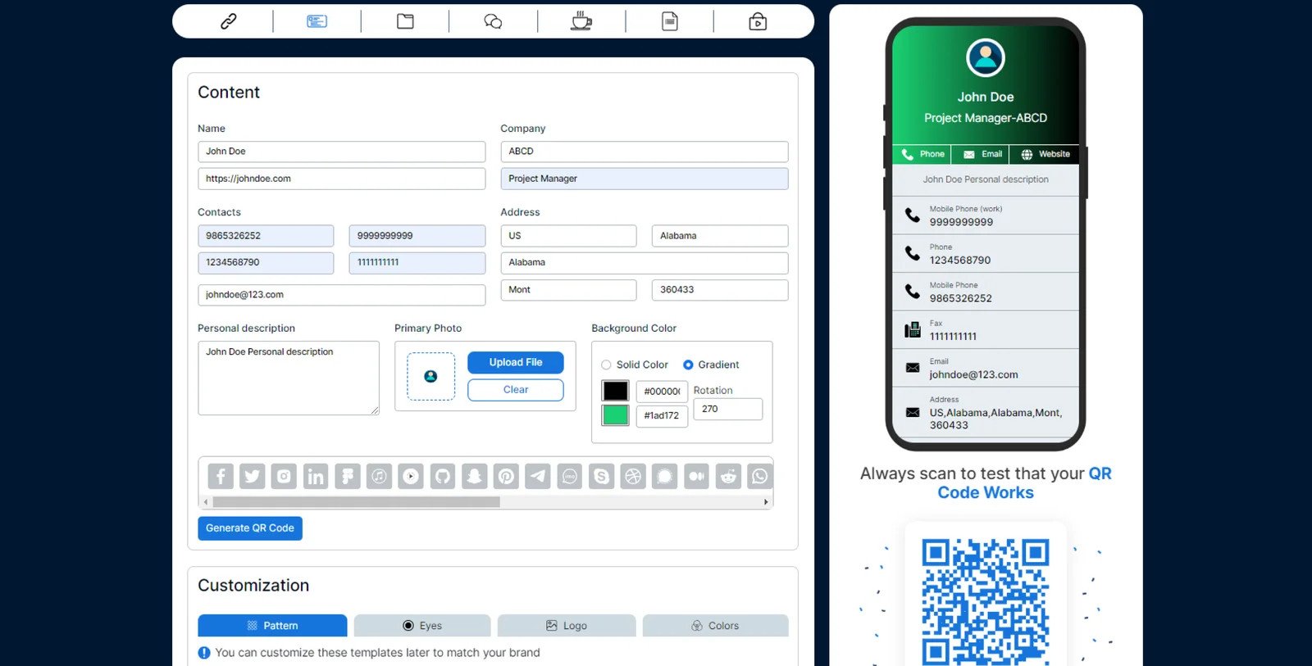Open the green gradient color swatch
Screen dimensions: 1312x666
click(615, 415)
